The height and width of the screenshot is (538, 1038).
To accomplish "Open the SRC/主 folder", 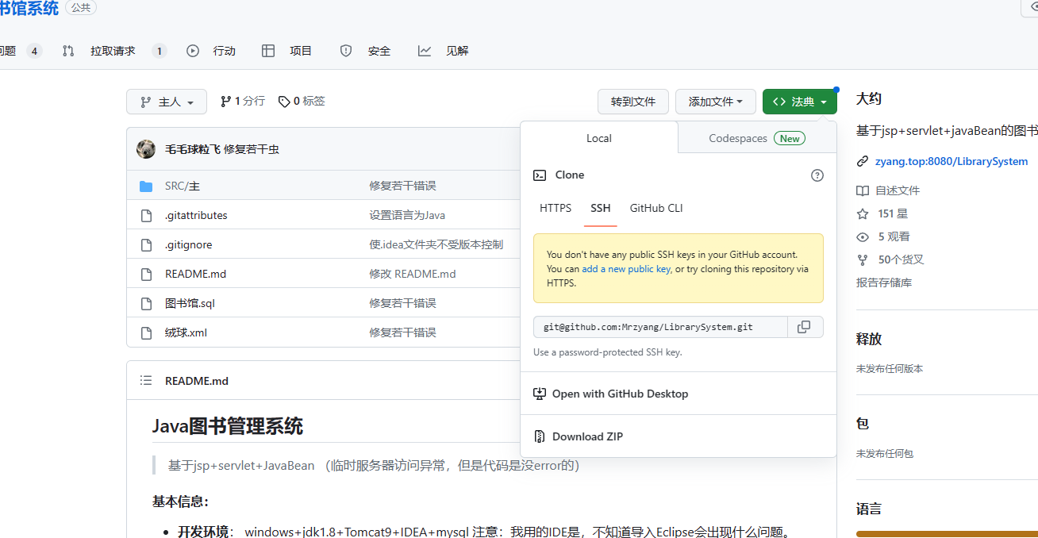I will pyautogui.click(x=183, y=186).
